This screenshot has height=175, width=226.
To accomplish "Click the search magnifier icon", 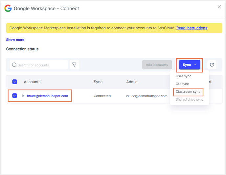I will (14, 65).
